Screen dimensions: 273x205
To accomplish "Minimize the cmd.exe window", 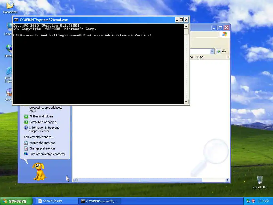I will click(x=177, y=20).
